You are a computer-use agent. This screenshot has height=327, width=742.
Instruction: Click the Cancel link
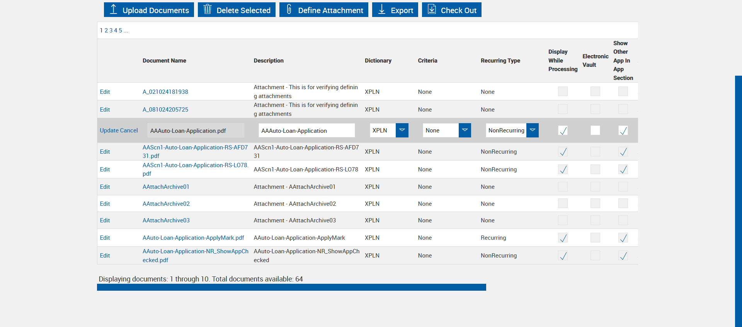coord(129,130)
